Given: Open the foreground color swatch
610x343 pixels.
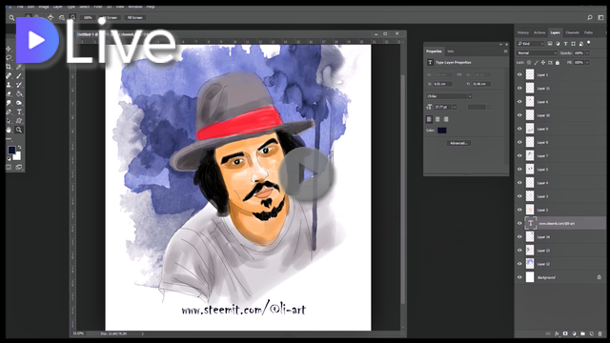Looking at the screenshot, I should [x=11, y=150].
